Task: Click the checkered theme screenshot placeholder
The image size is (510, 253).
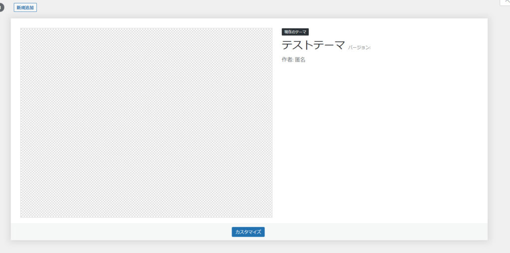Action: coord(146,123)
